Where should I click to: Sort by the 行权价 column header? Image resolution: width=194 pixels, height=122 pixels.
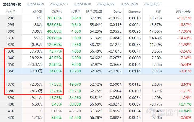(11, 12)
